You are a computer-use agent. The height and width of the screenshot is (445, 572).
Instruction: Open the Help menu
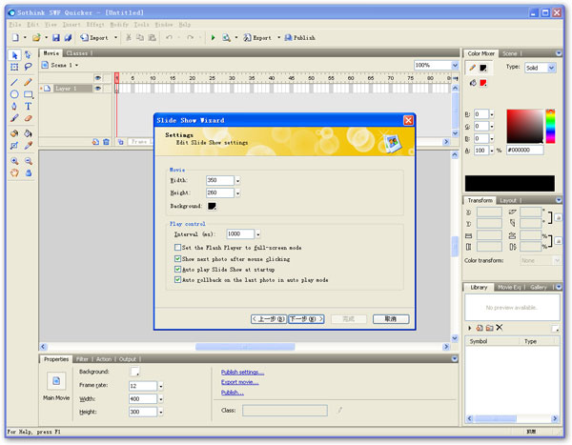pos(185,25)
